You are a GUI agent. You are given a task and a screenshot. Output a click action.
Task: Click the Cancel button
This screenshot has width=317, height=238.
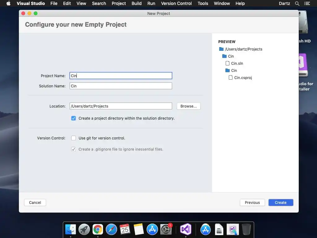pyautogui.click(x=35, y=203)
